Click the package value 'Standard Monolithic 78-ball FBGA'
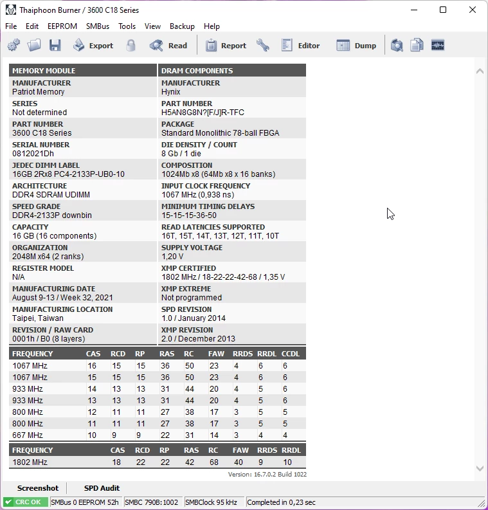 220,132
